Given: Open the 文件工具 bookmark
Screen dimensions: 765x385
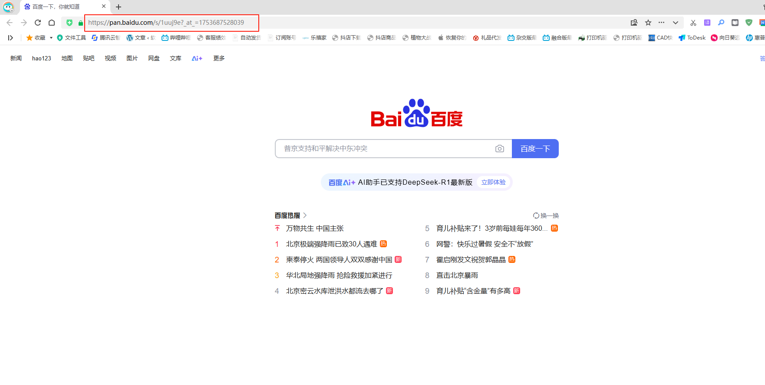Looking at the screenshot, I should (72, 38).
